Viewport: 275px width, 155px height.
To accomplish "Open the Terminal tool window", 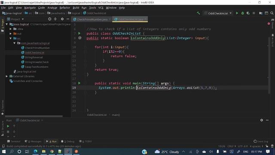I will click(14, 142).
